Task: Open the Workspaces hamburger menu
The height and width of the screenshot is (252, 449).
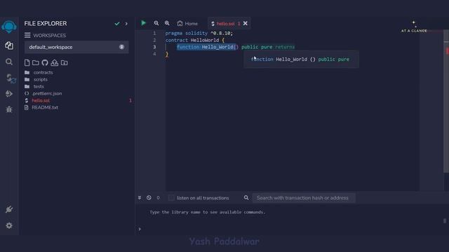Action: [27, 35]
